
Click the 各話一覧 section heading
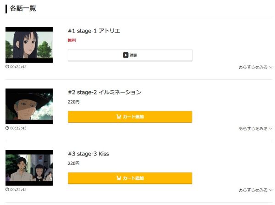click(23, 8)
